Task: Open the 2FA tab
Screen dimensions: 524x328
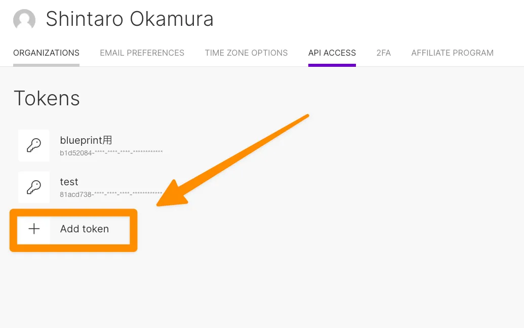Action: 383,53
